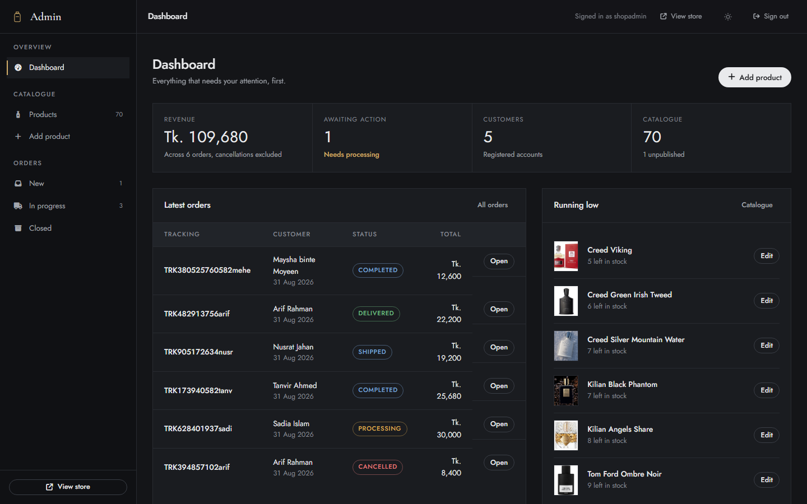Edit Creed Silver Mountain Water
The height and width of the screenshot is (504, 807).
coord(767,346)
